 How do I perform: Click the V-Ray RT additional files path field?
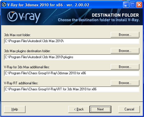click(x=72, y=89)
